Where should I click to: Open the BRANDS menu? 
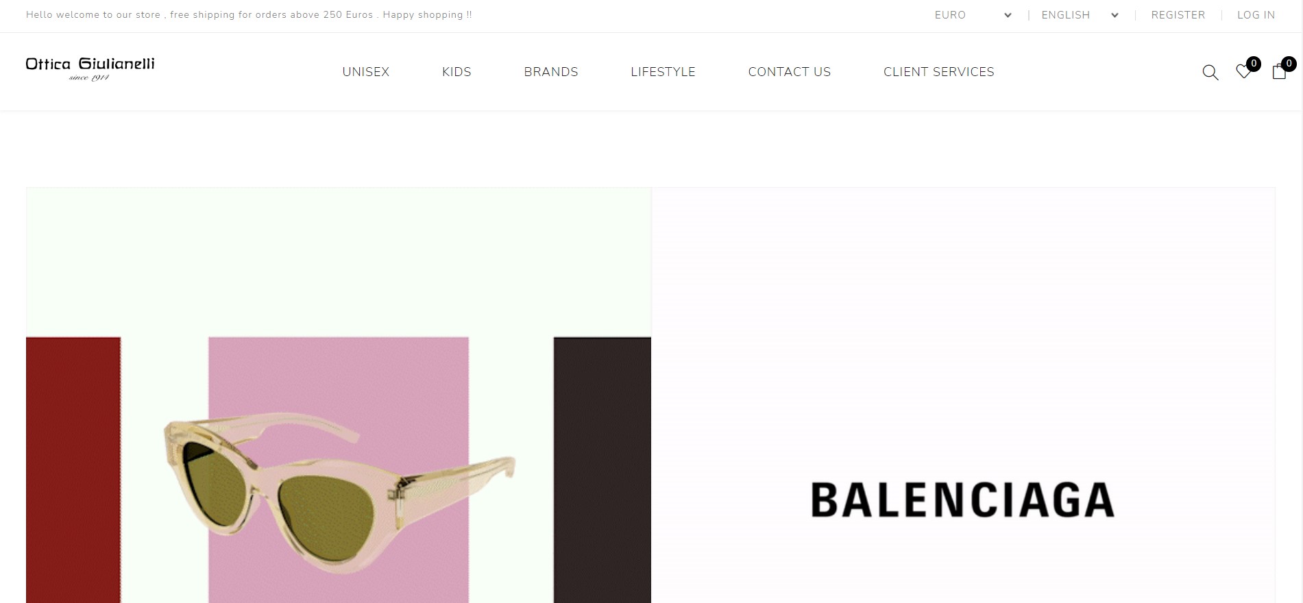[x=551, y=72]
